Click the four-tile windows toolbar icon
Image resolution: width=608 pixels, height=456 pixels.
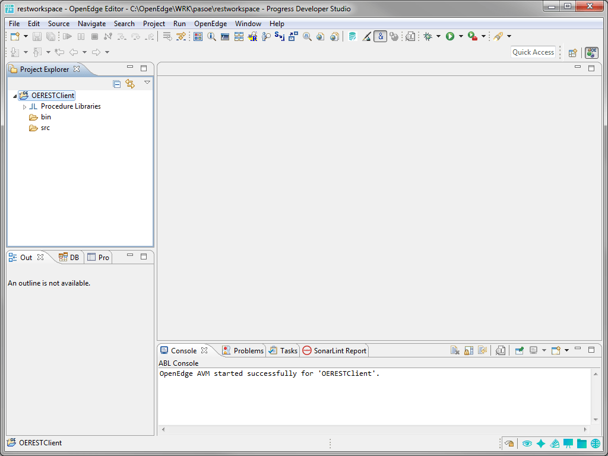pyautogui.click(x=239, y=36)
